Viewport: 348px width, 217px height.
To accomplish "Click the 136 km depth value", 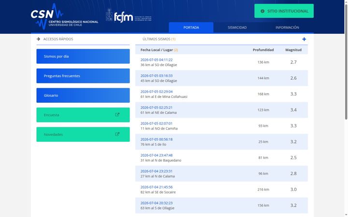I will tap(263, 62).
